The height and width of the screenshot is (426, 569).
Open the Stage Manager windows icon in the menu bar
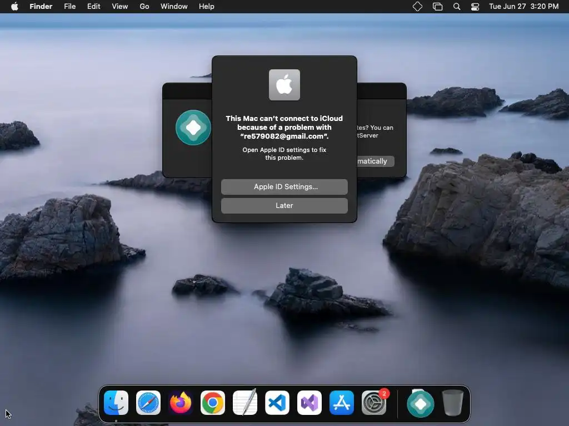pos(438,7)
